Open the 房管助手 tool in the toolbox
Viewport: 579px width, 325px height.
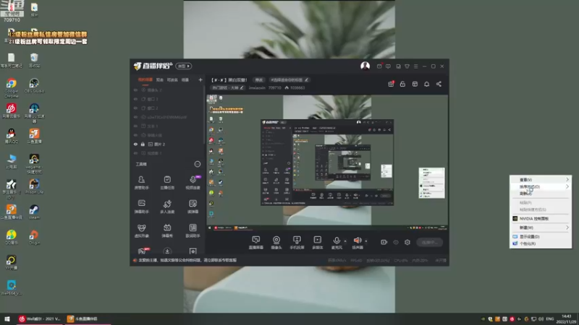(x=141, y=183)
